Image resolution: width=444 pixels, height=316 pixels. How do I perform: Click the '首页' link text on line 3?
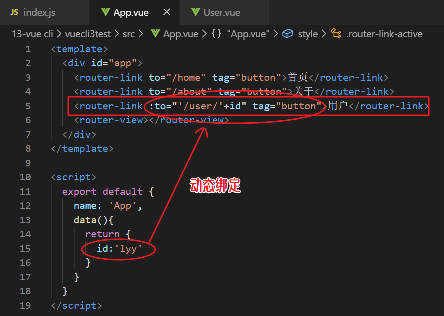click(298, 77)
